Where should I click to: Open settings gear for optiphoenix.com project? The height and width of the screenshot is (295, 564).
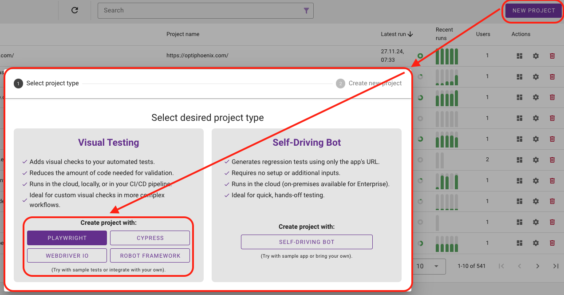point(536,56)
